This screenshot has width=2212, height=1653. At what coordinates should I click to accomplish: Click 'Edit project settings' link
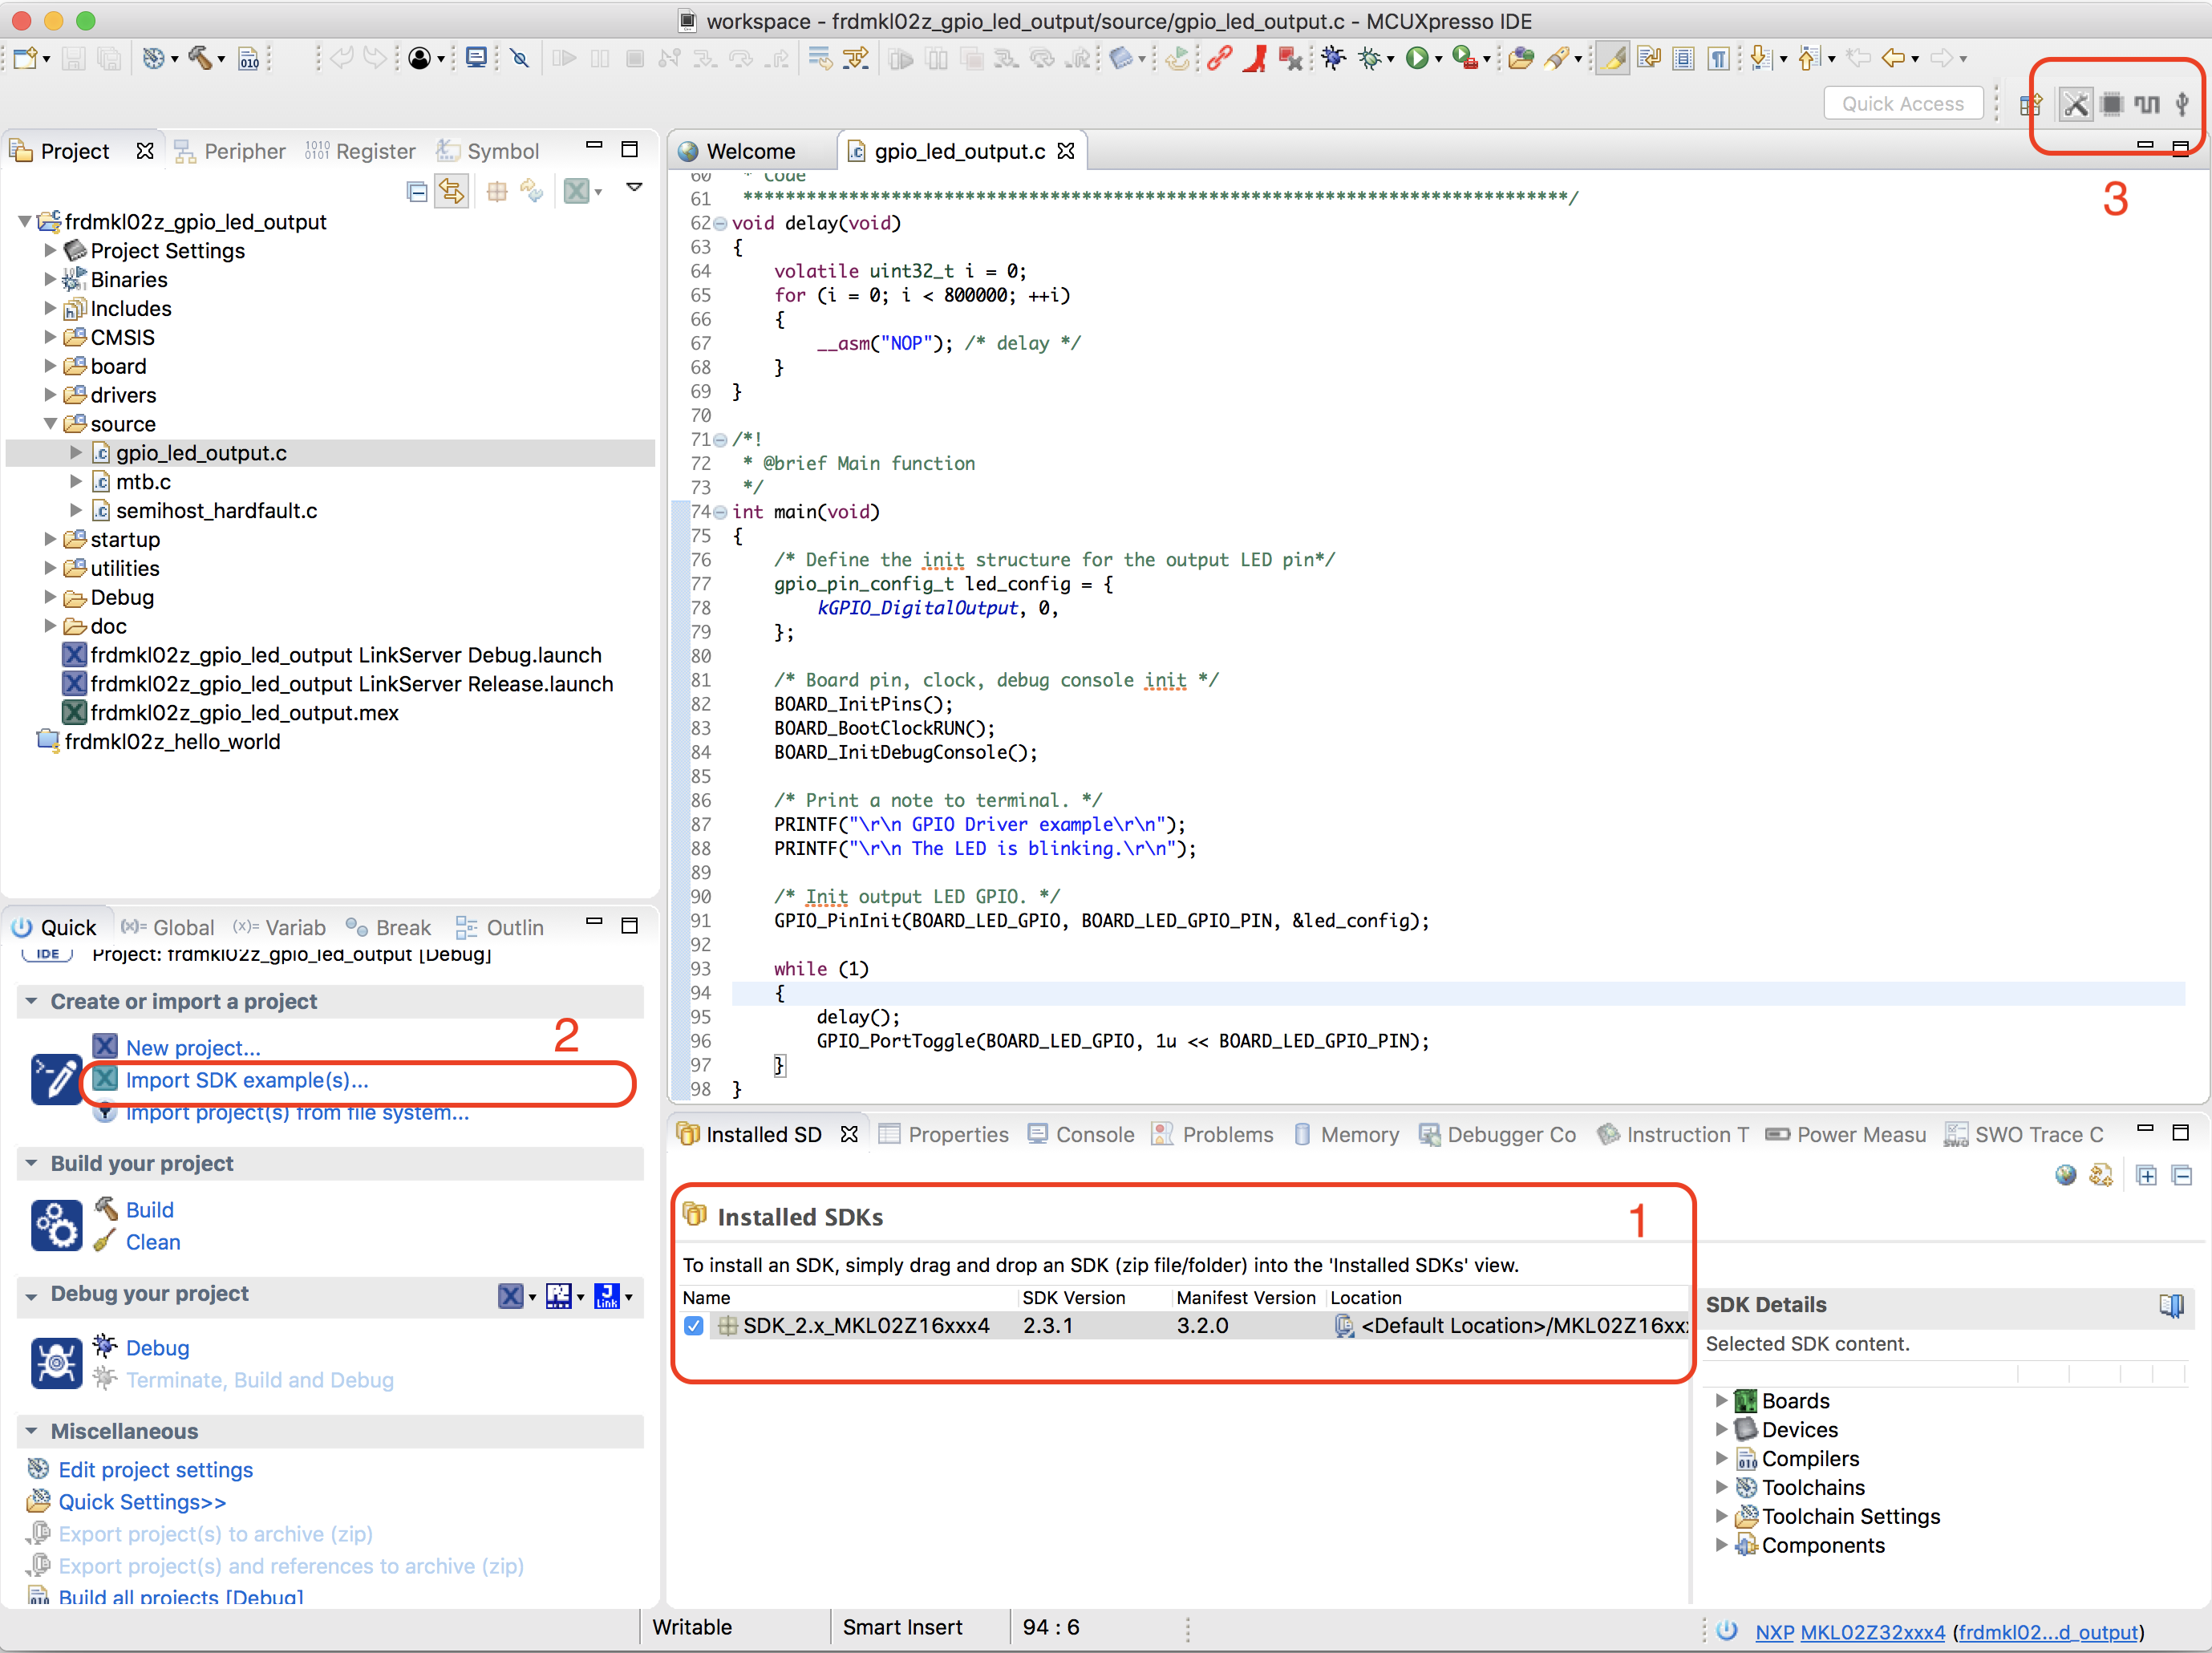[156, 1469]
